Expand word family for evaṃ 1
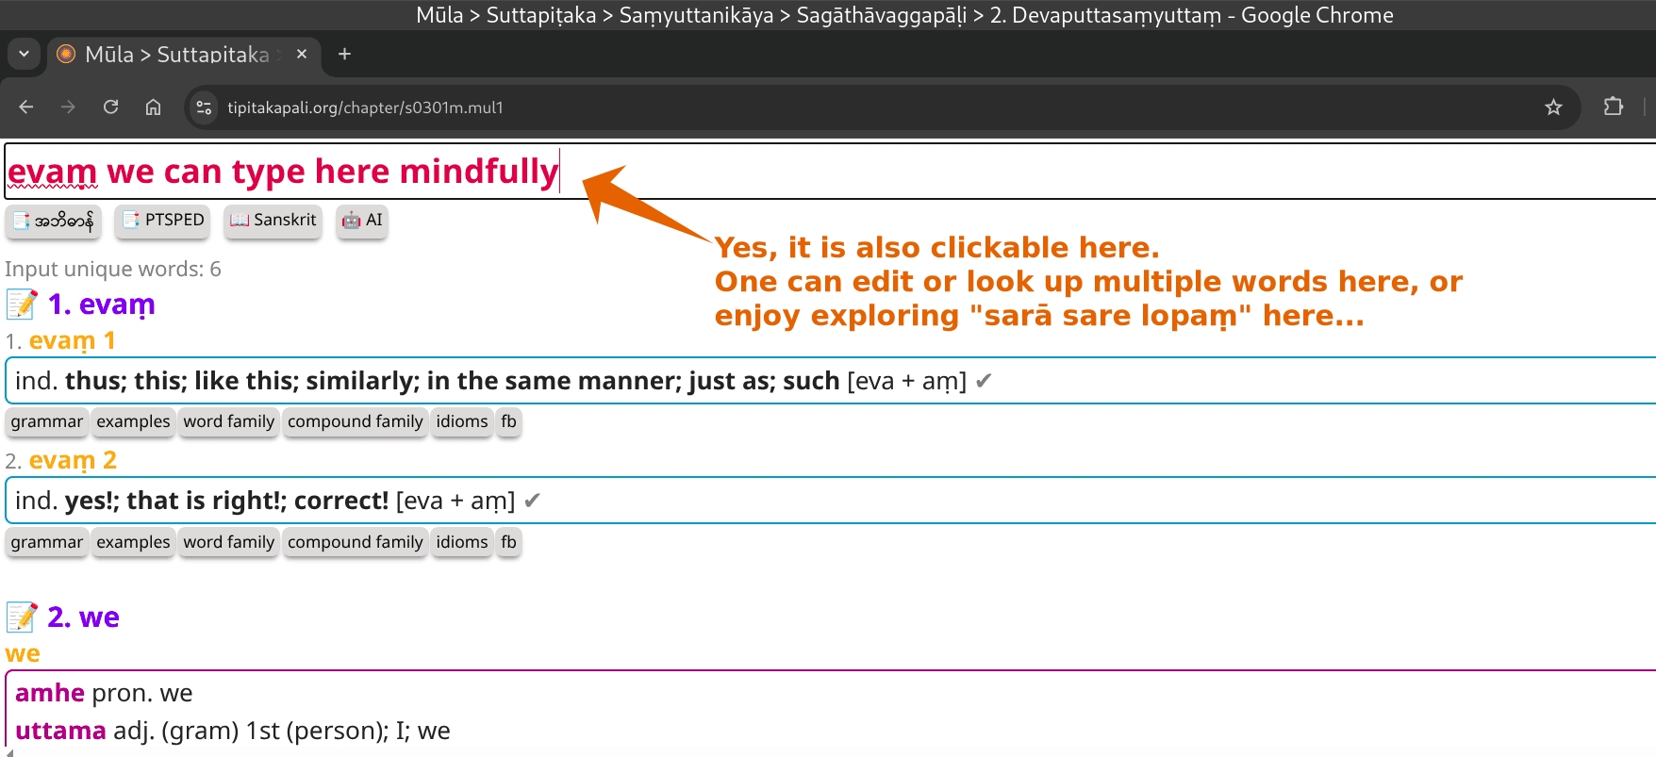The height and width of the screenshot is (757, 1656). 229,421
